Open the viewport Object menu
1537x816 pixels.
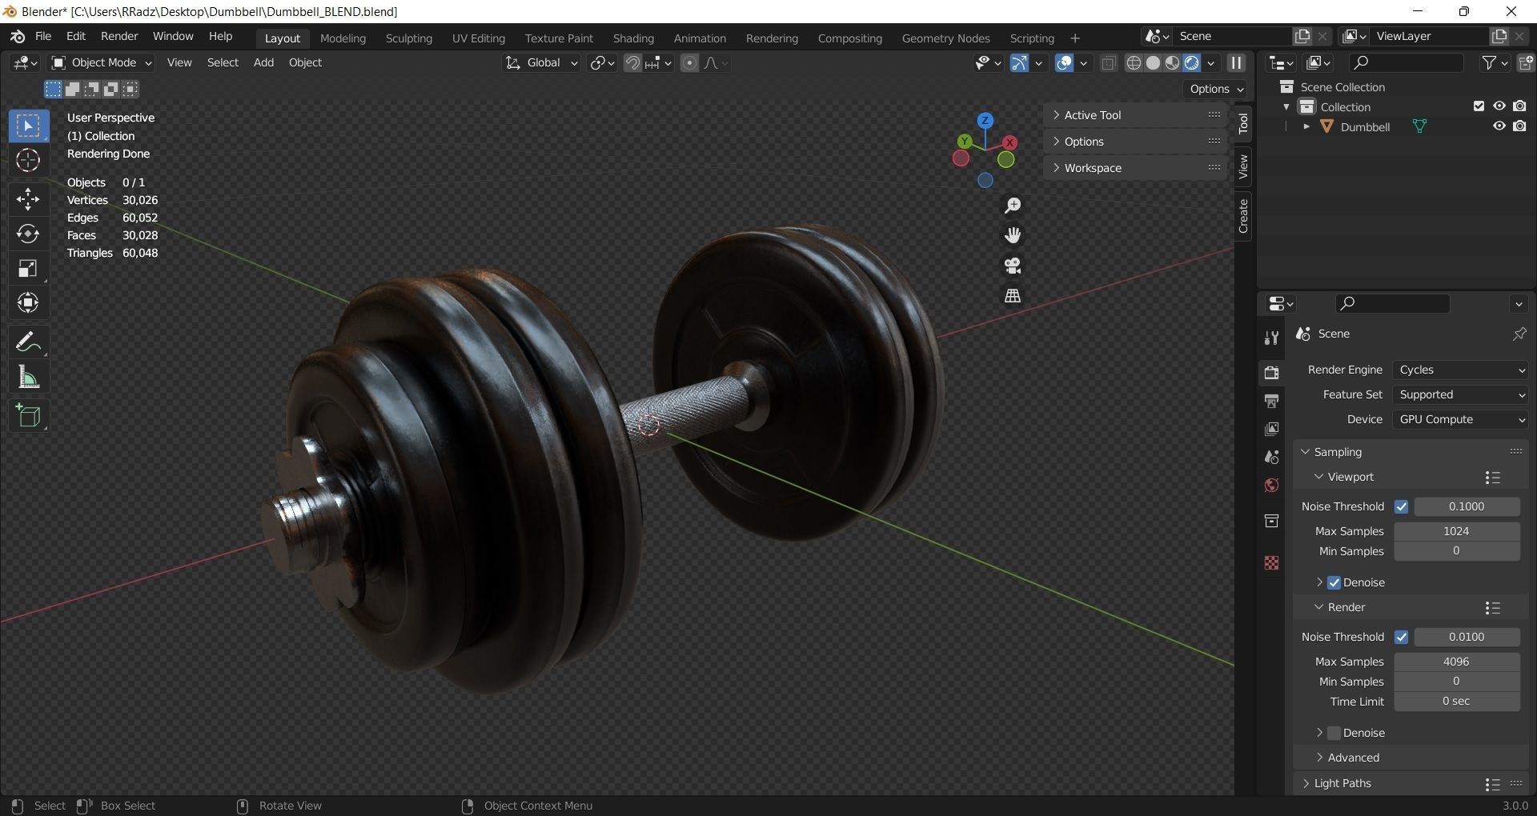[305, 62]
